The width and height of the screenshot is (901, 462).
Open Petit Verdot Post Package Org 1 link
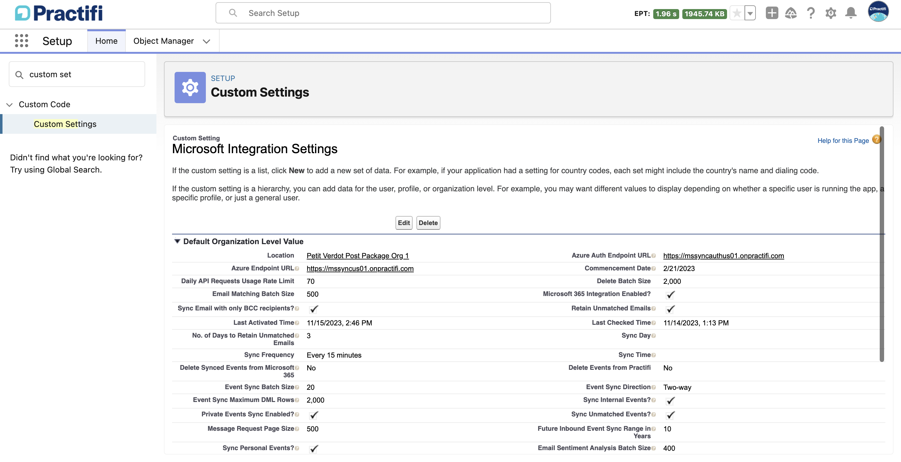click(358, 256)
